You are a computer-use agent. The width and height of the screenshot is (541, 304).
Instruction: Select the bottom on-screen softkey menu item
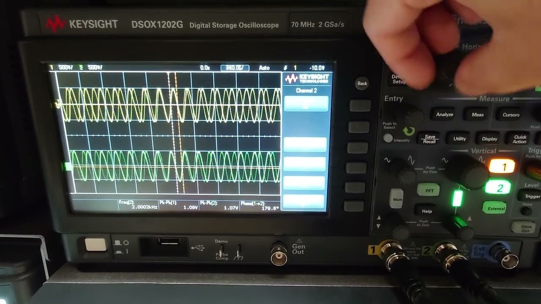point(303,201)
